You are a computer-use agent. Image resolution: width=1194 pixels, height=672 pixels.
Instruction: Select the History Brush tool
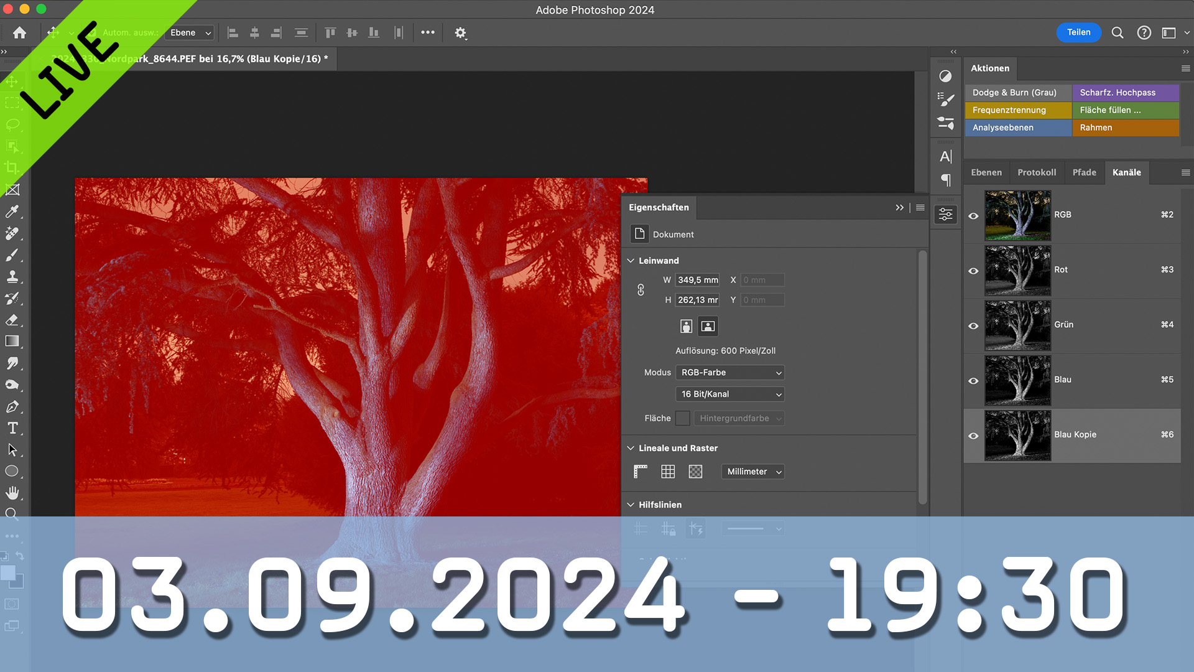12,299
